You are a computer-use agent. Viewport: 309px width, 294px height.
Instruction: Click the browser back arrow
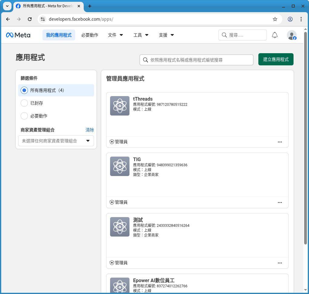click(x=8, y=19)
